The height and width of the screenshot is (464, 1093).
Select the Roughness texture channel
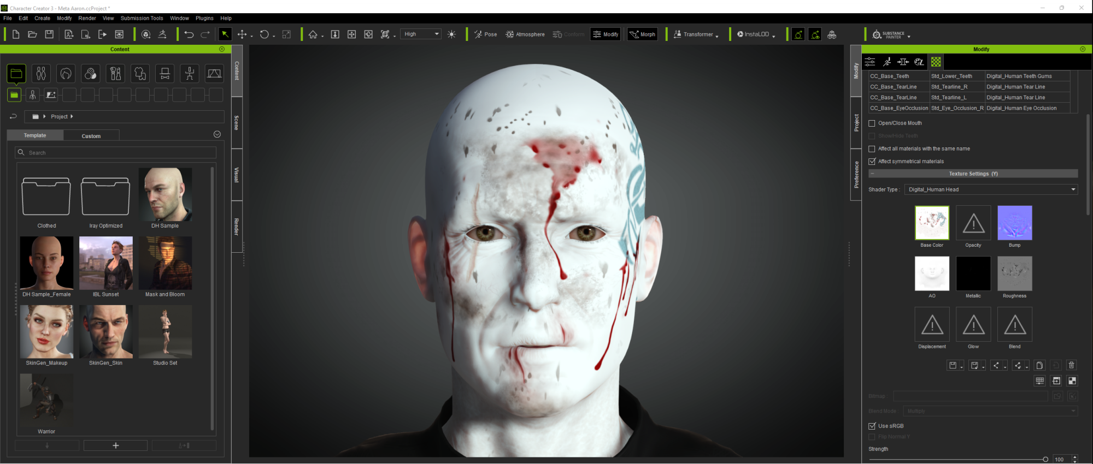1015,273
